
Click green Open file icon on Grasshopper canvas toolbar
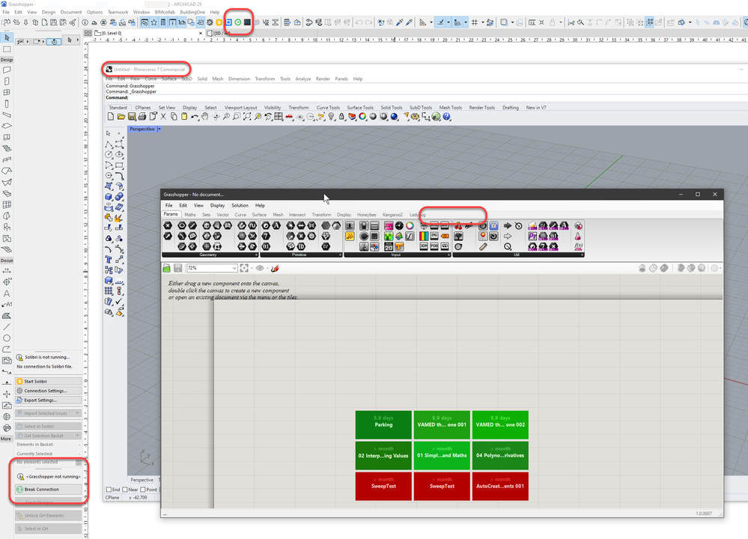point(166,268)
